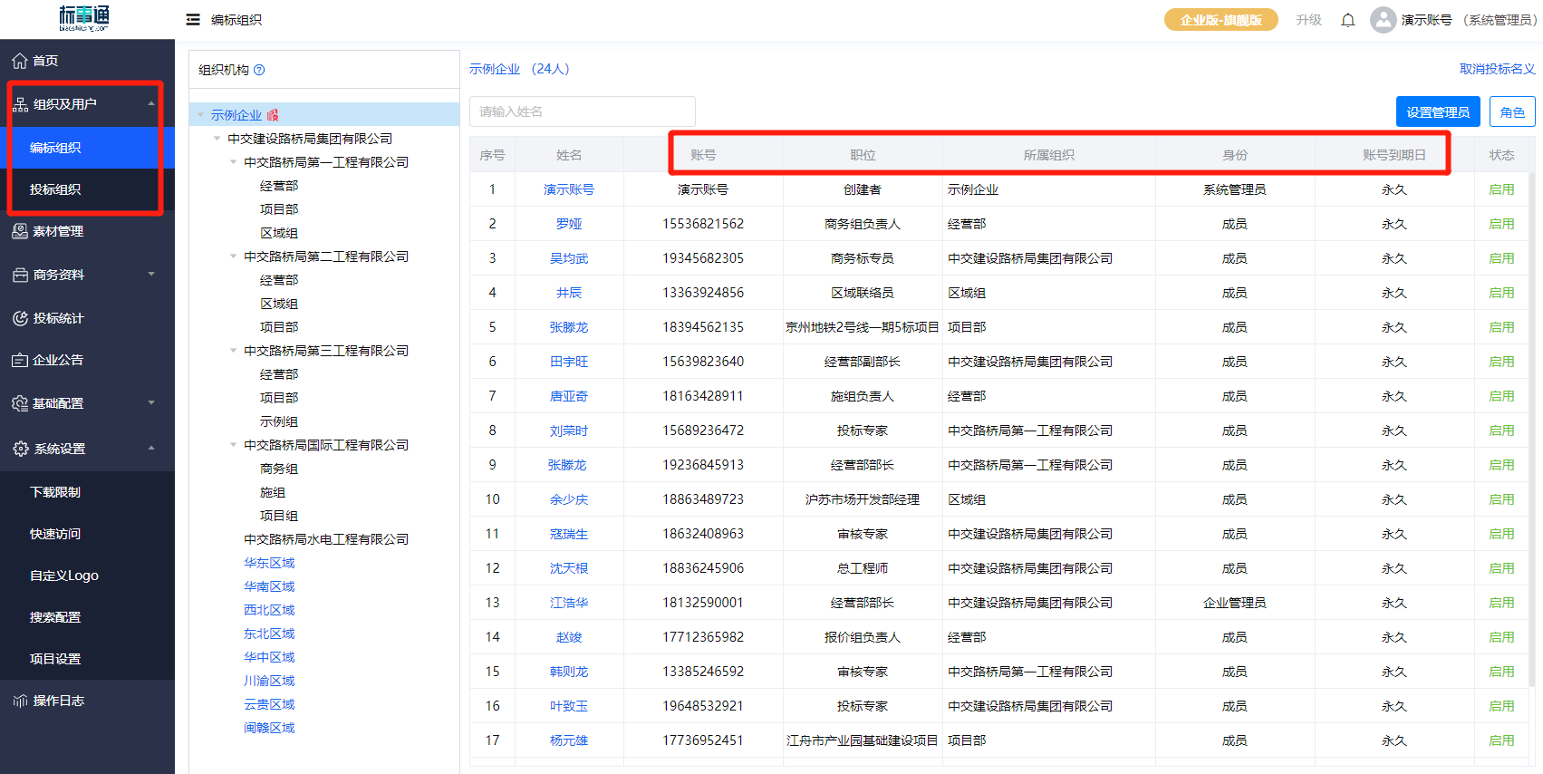Click the 系统设置 gear icon
Screen dimensions: 1543x774
tap(20, 449)
